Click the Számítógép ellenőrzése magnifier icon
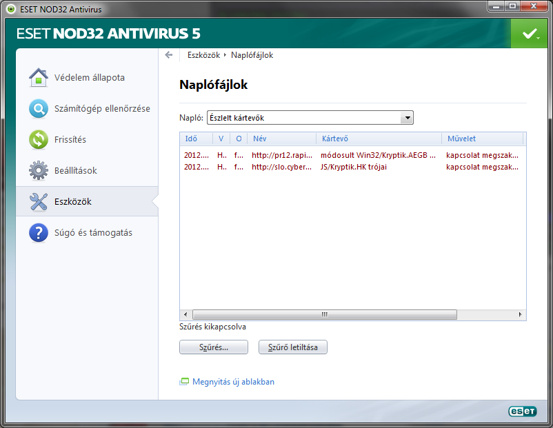Image resolution: width=553 pixels, height=428 pixels. click(x=39, y=109)
